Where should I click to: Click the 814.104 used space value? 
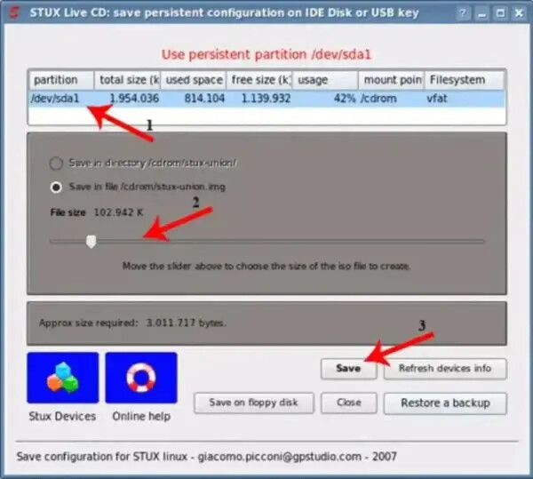[x=204, y=99]
